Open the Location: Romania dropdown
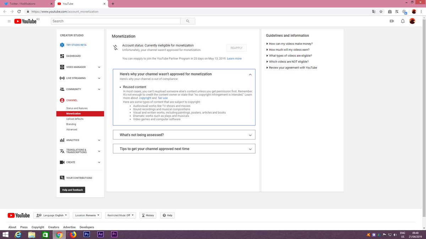426x239 pixels. point(87,215)
